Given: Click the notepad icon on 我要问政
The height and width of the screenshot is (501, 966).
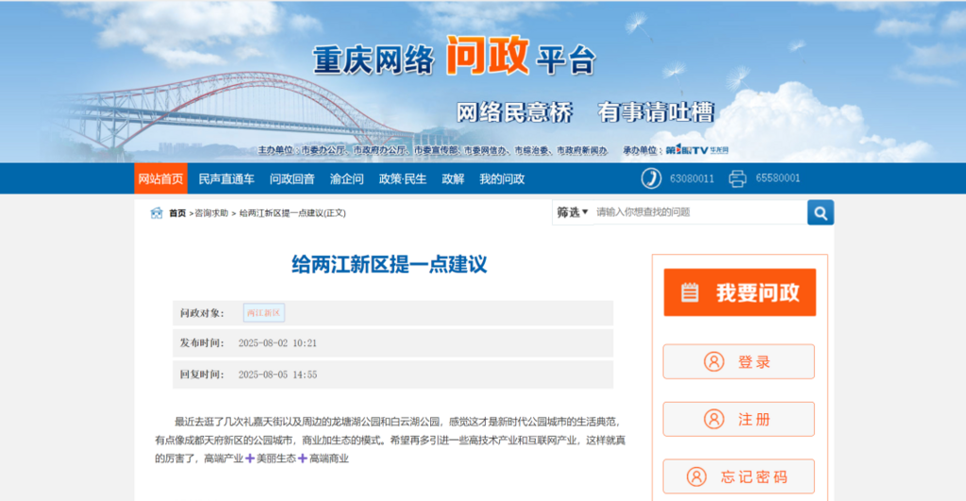Looking at the screenshot, I should coord(691,292).
